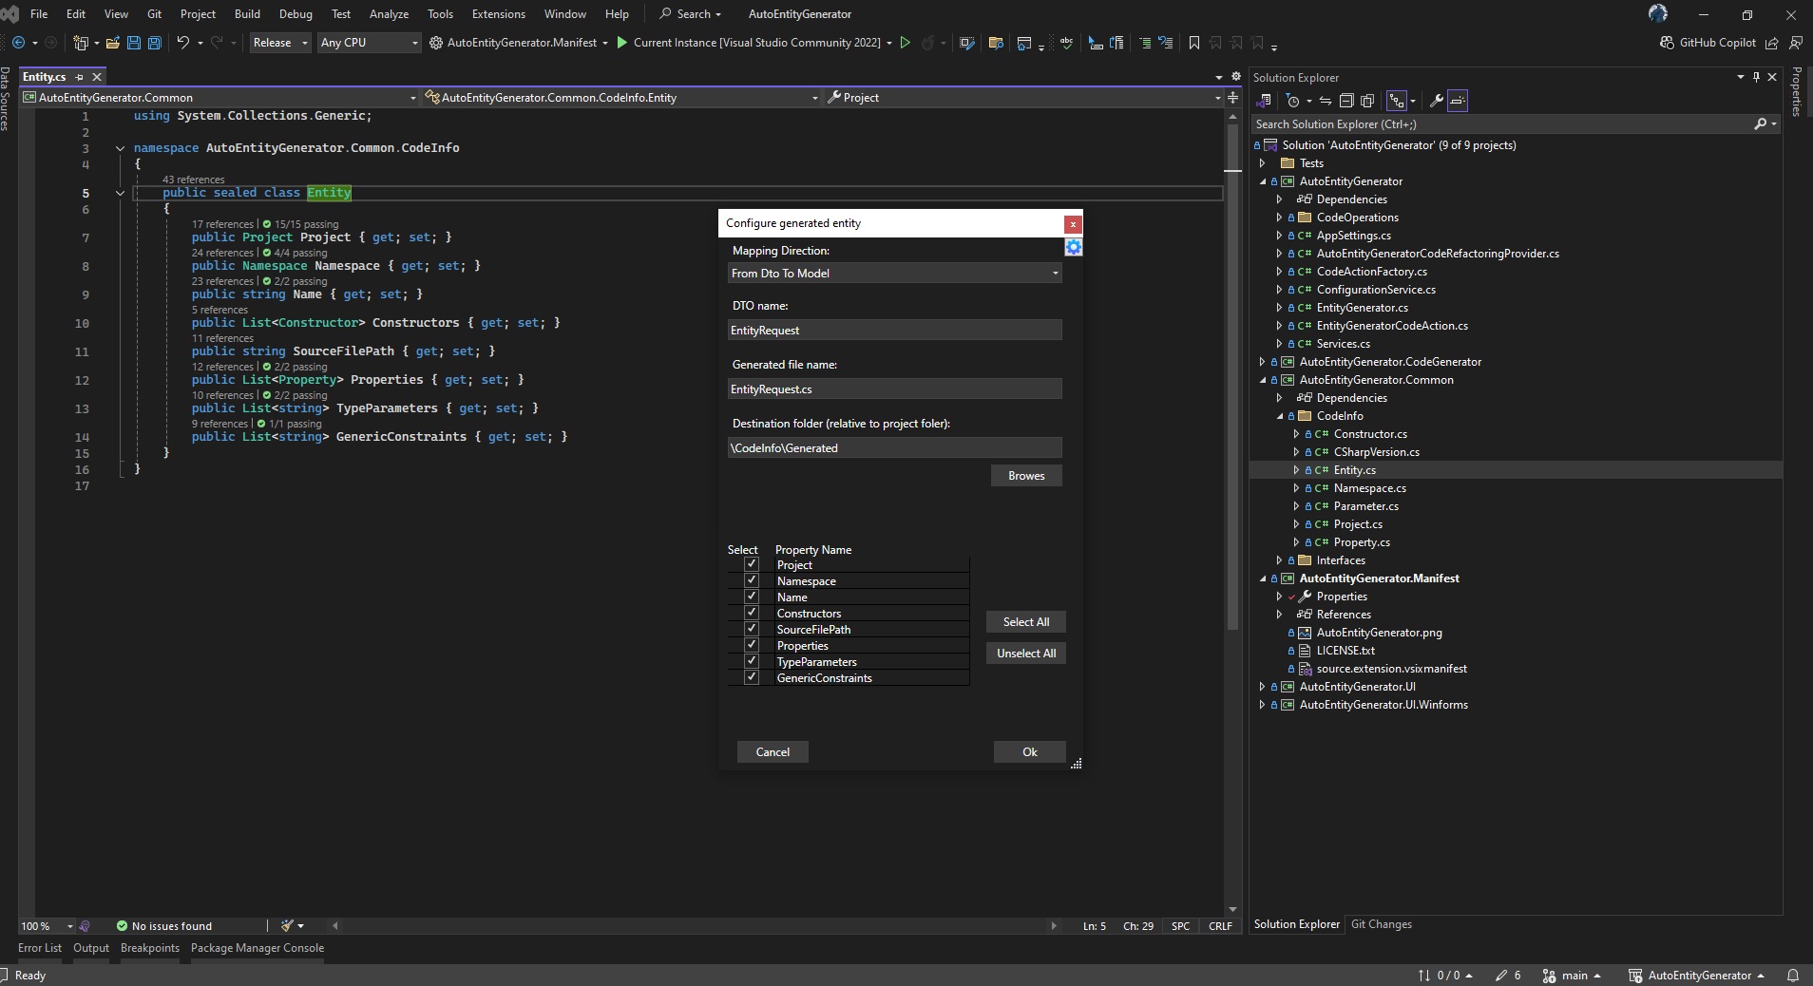Click the Send Feedback person icon

pos(1796,43)
